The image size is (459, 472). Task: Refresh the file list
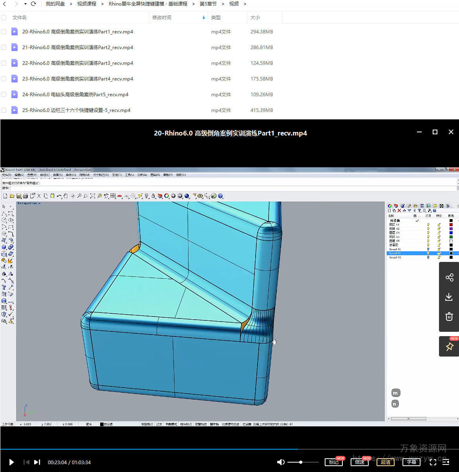(x=33, y=4)
